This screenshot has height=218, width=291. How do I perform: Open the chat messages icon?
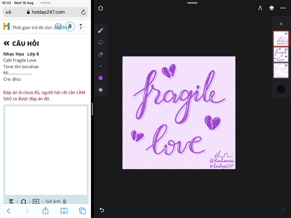[x=58, y=26]
